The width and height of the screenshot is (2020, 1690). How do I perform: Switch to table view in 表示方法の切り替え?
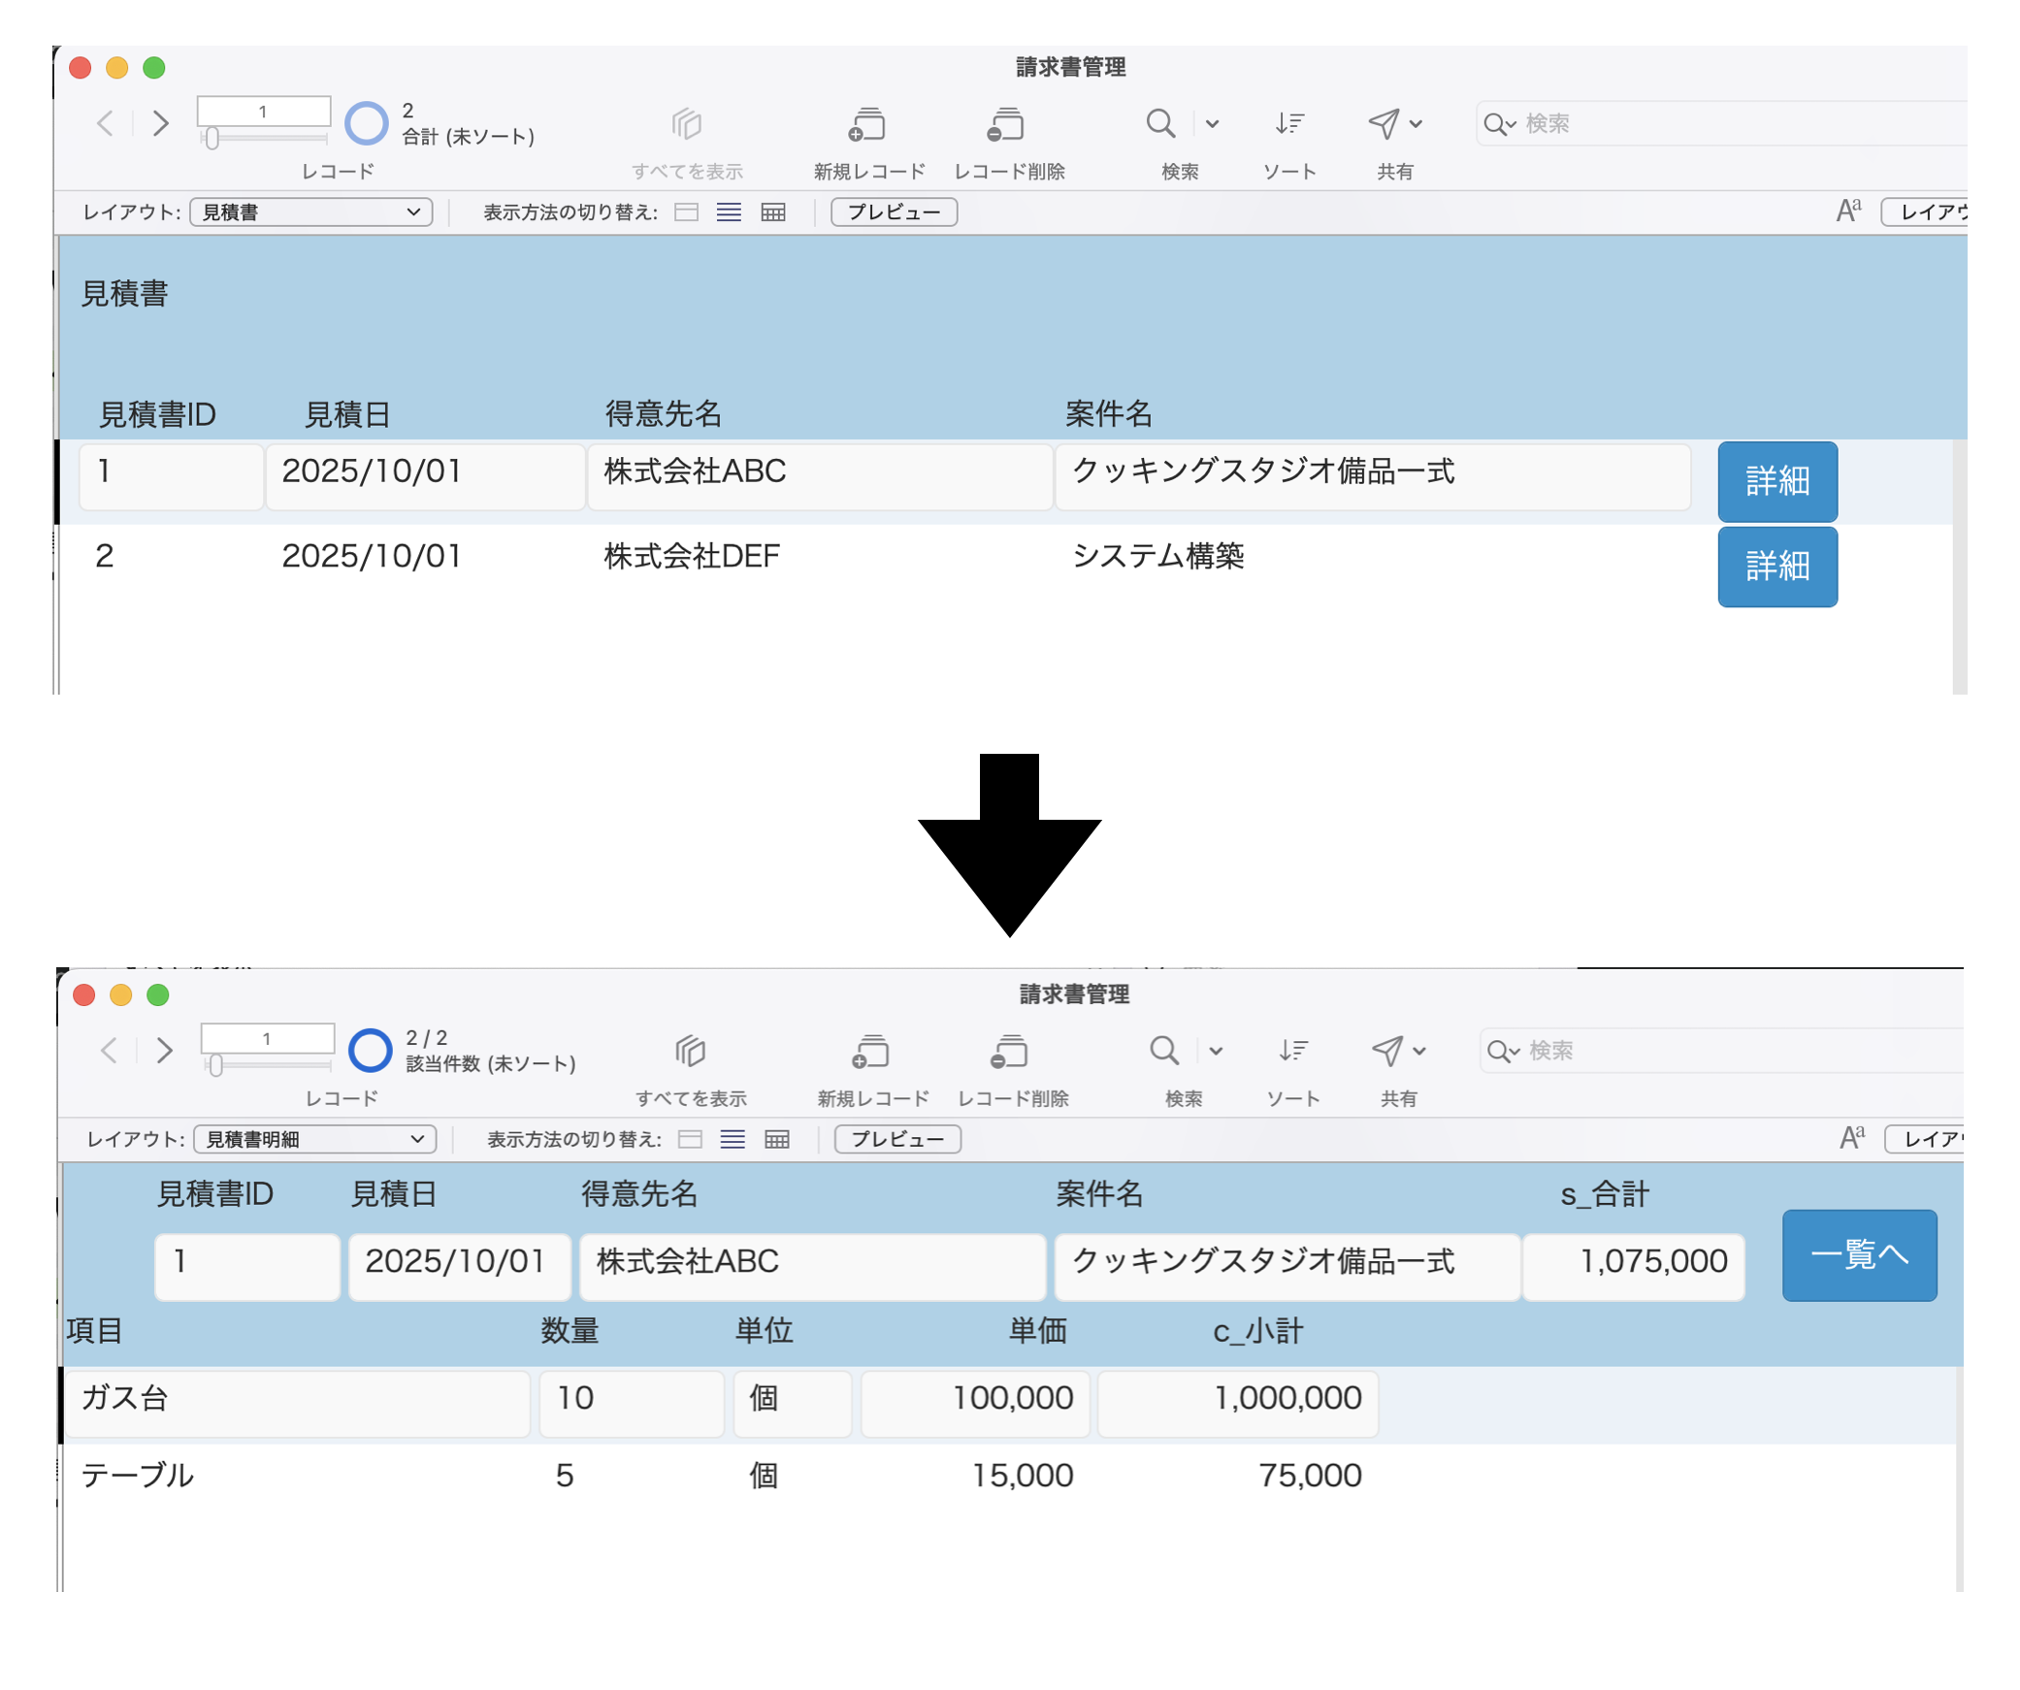tap(773, 211)
